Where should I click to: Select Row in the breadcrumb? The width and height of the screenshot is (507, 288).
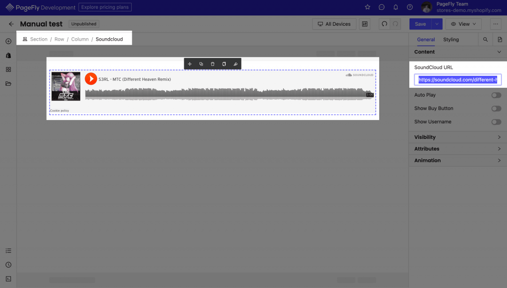(x=59, y=39)
